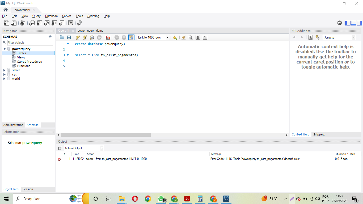363x204 pixels.
Task: Create a new view icon
Action: 47,23
